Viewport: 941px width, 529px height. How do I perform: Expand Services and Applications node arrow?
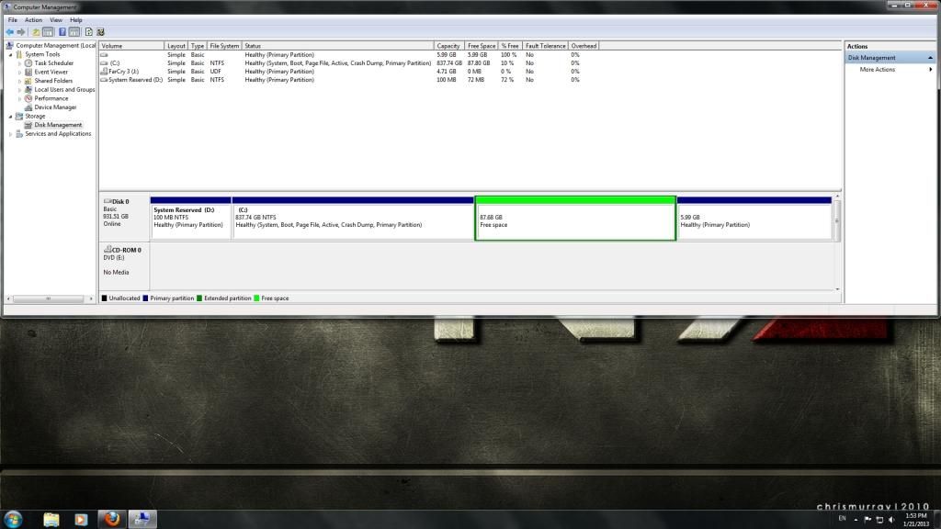click(11, 134)
